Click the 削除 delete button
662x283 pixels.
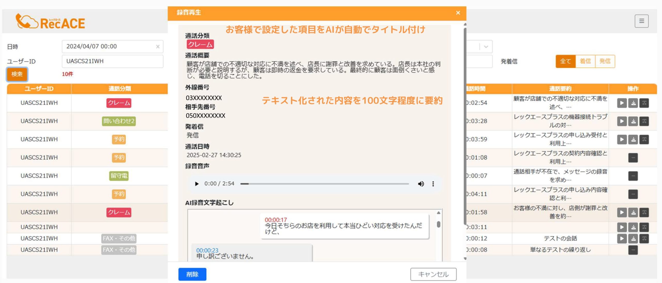(x=192, y=274)
